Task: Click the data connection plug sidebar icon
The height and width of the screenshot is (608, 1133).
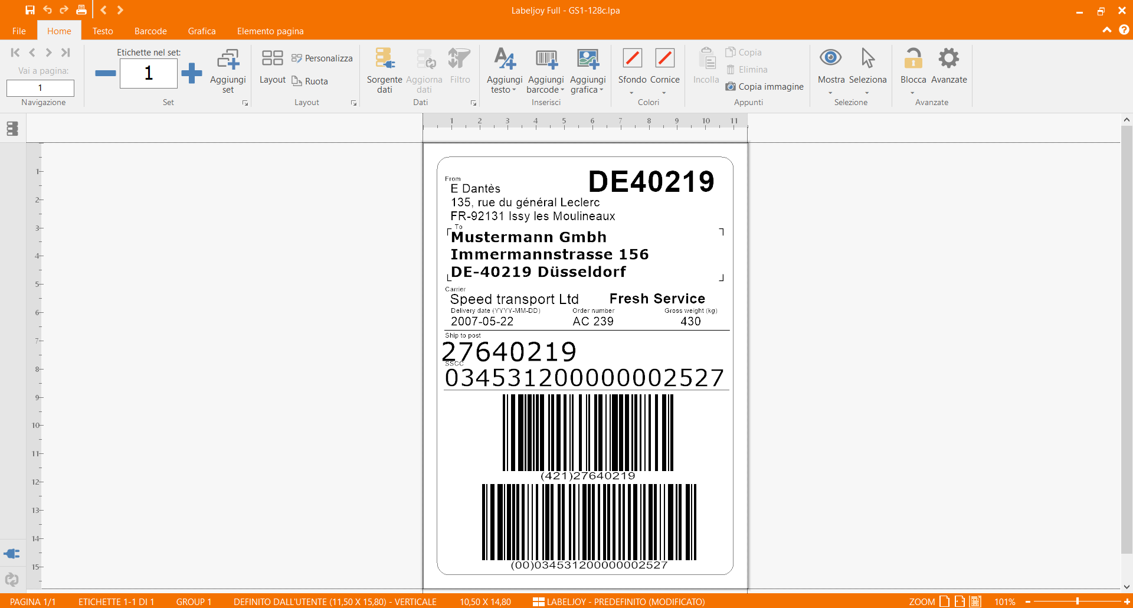Action: click(12, 554)
